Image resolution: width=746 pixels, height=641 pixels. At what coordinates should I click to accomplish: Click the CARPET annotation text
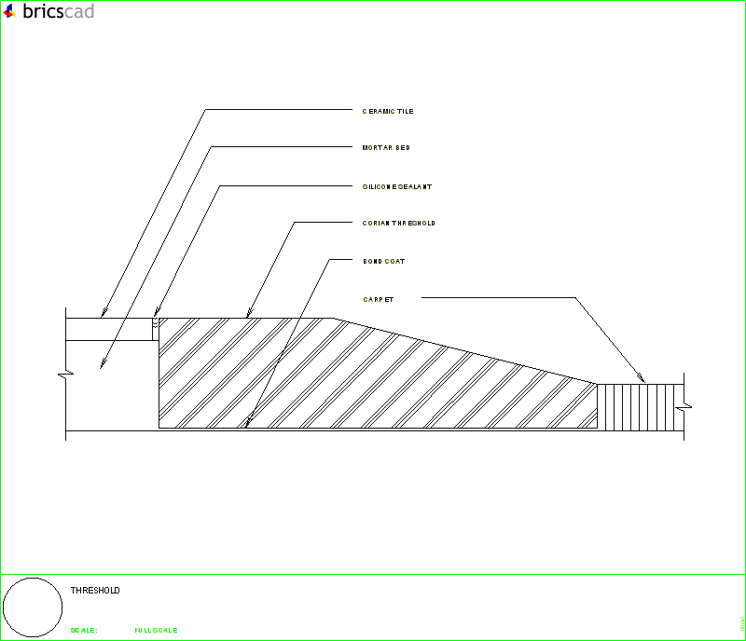[377, 299]
